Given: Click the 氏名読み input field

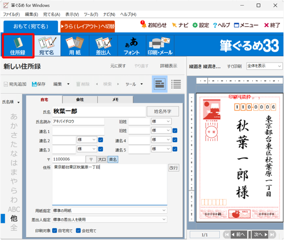Looking at the screenshot, I should (x=78, y=122).
